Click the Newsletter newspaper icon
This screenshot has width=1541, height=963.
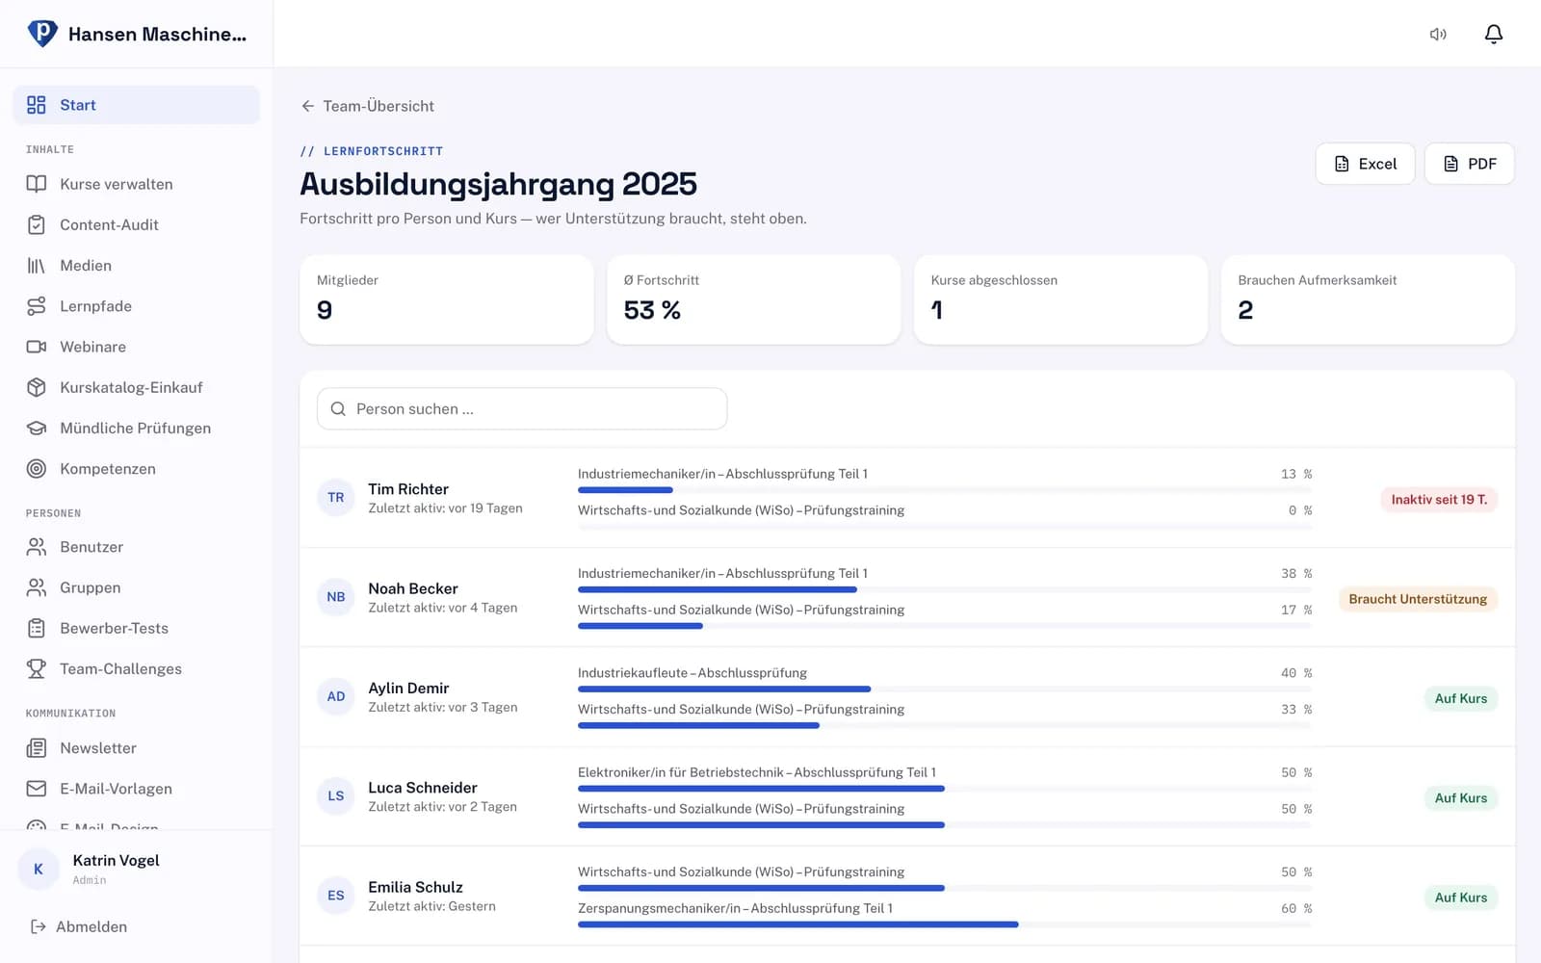[37, 748]
